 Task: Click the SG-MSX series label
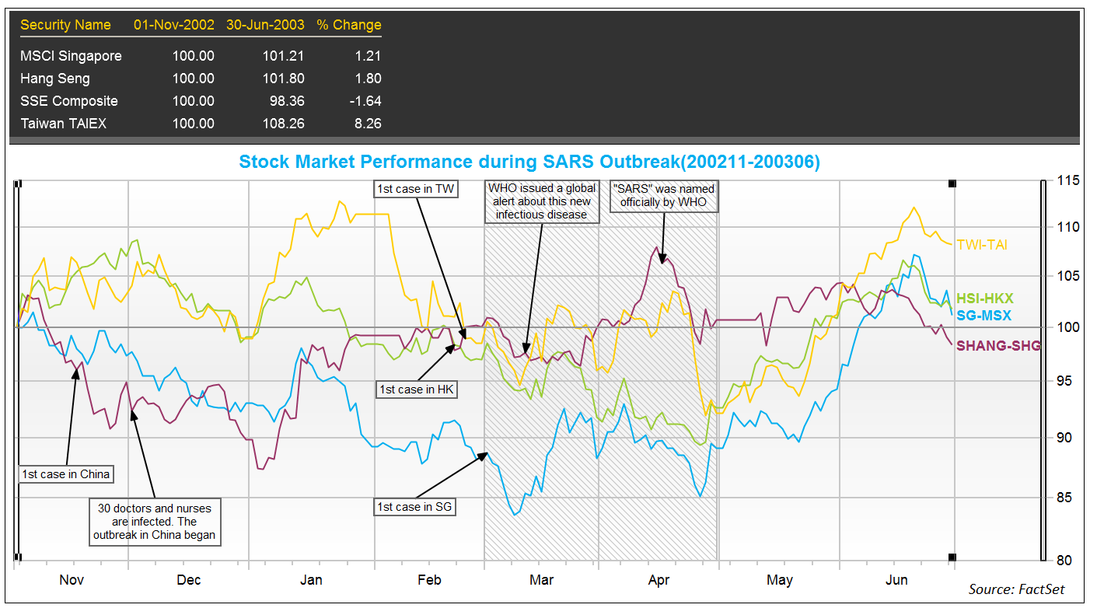pyautogui.click(x=983, y=315)
